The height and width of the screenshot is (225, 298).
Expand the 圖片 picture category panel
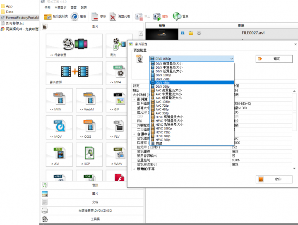92,194
